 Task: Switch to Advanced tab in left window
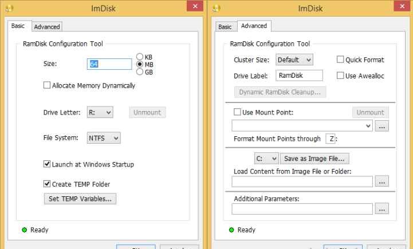pos(47,26)
